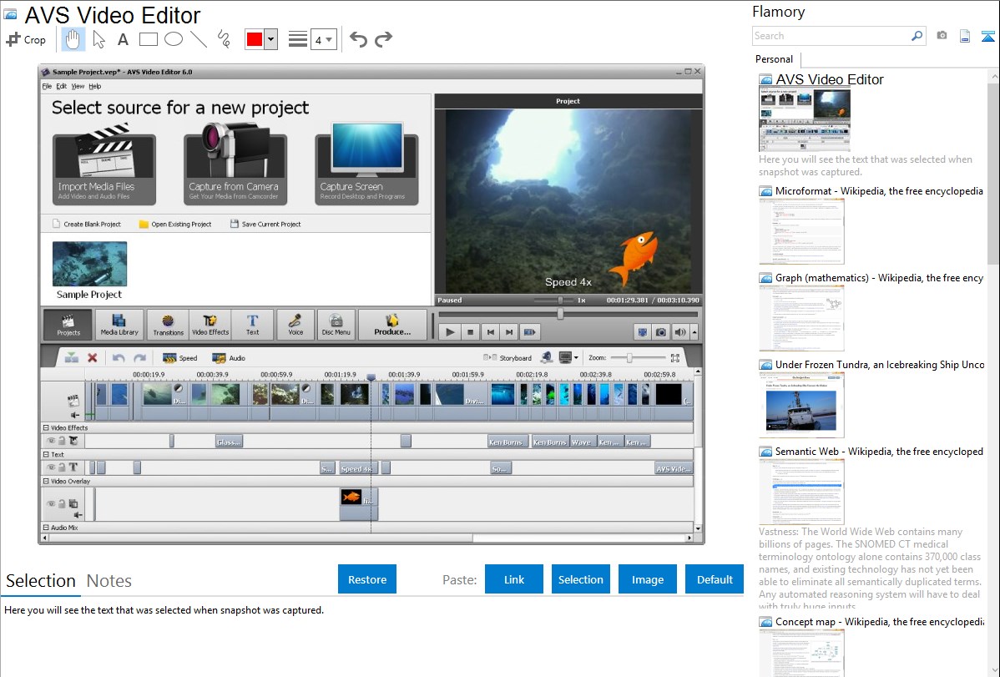This screenshot has height=677, width=1000.
Task: Switch to the Notes tab
Action: click(x=109, y=581)
